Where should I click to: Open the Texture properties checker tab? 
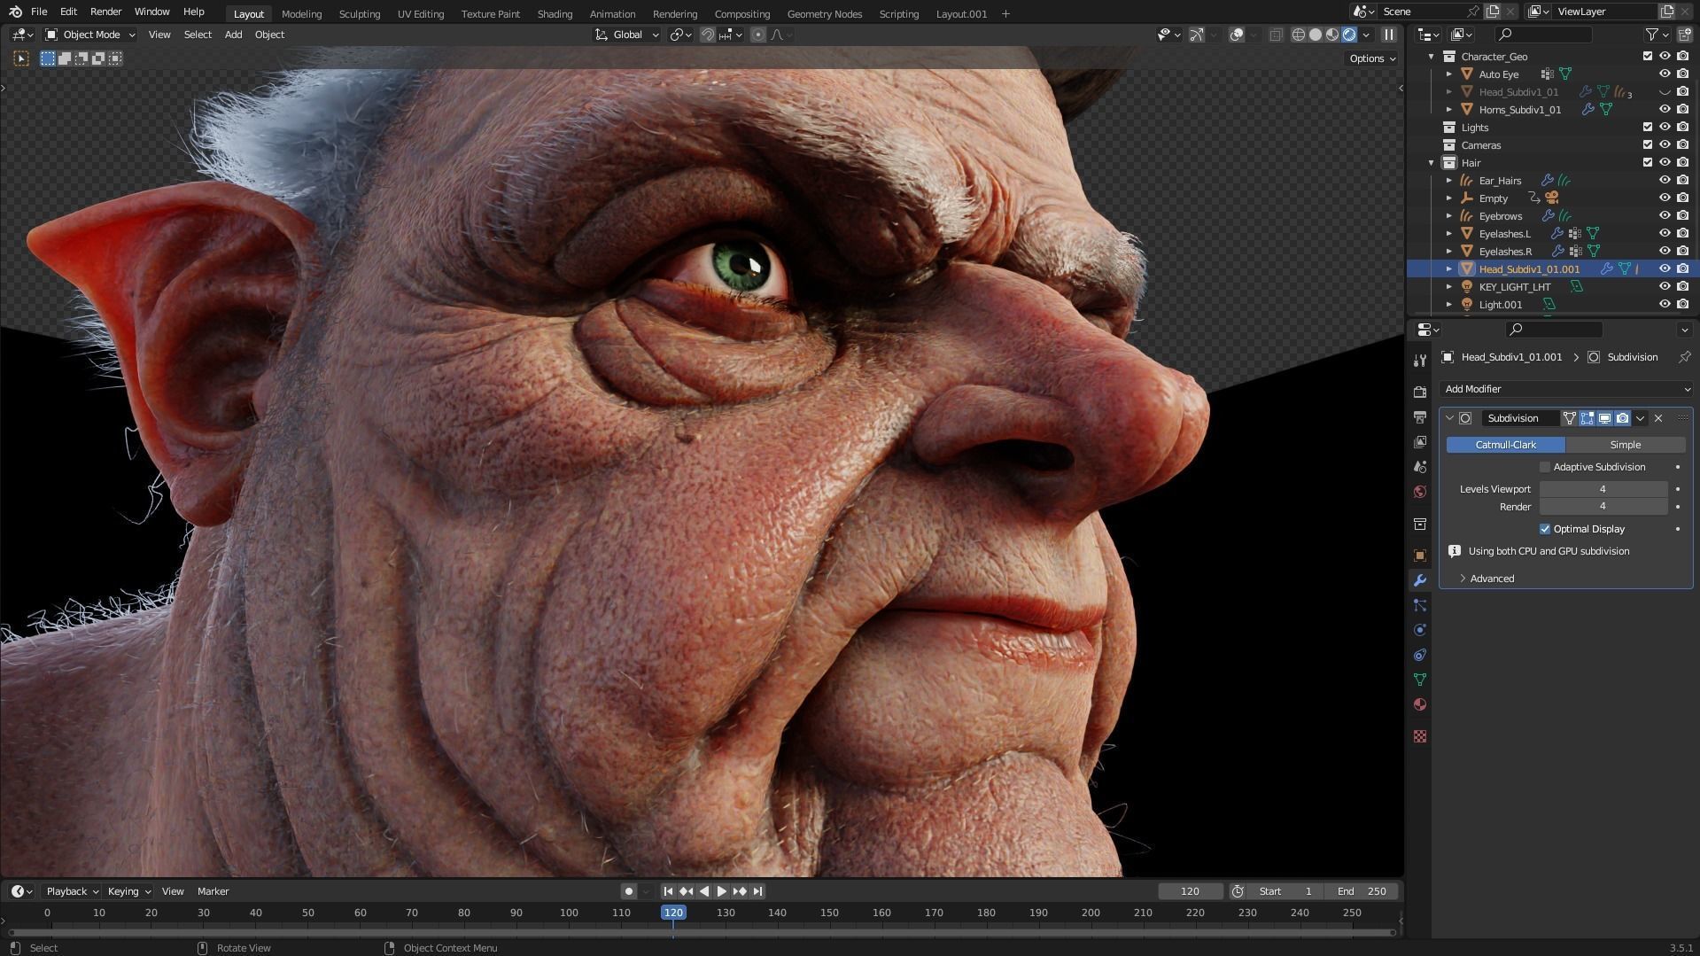pyautogui.click(x=1420, y=736)
